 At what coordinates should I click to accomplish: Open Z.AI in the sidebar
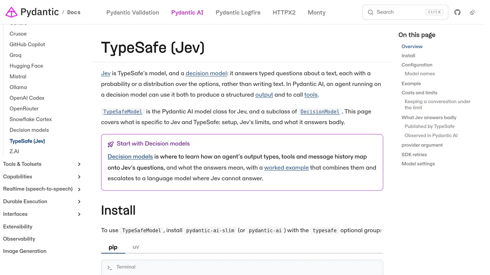[x=14, y=151]
